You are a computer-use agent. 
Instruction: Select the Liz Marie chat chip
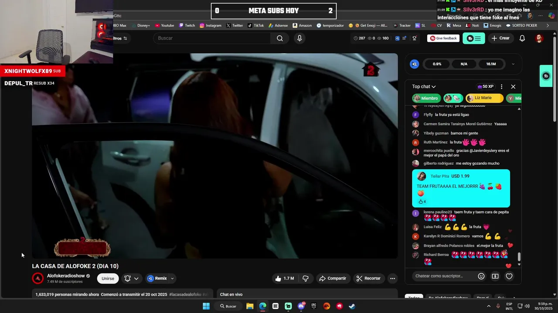(484, 98)
